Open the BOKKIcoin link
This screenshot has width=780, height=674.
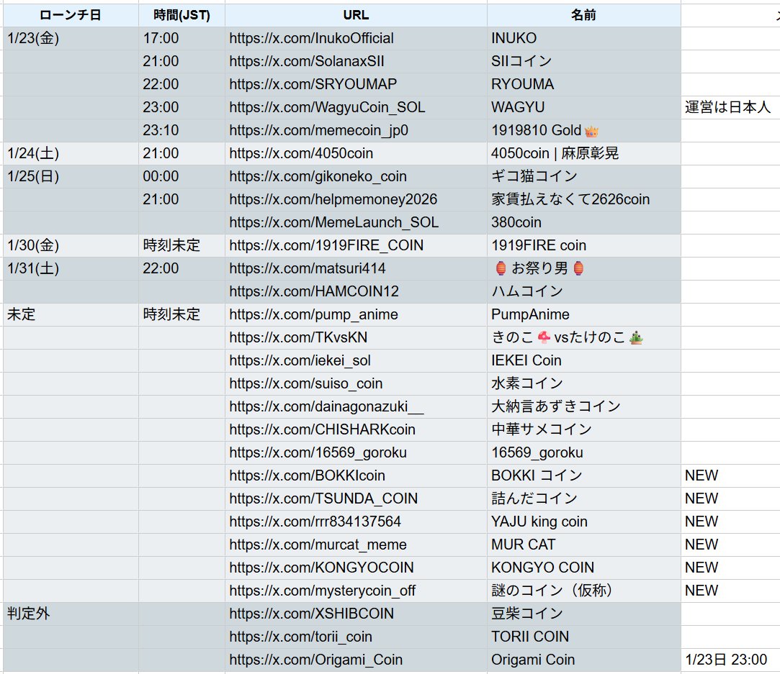pos(307,475)
